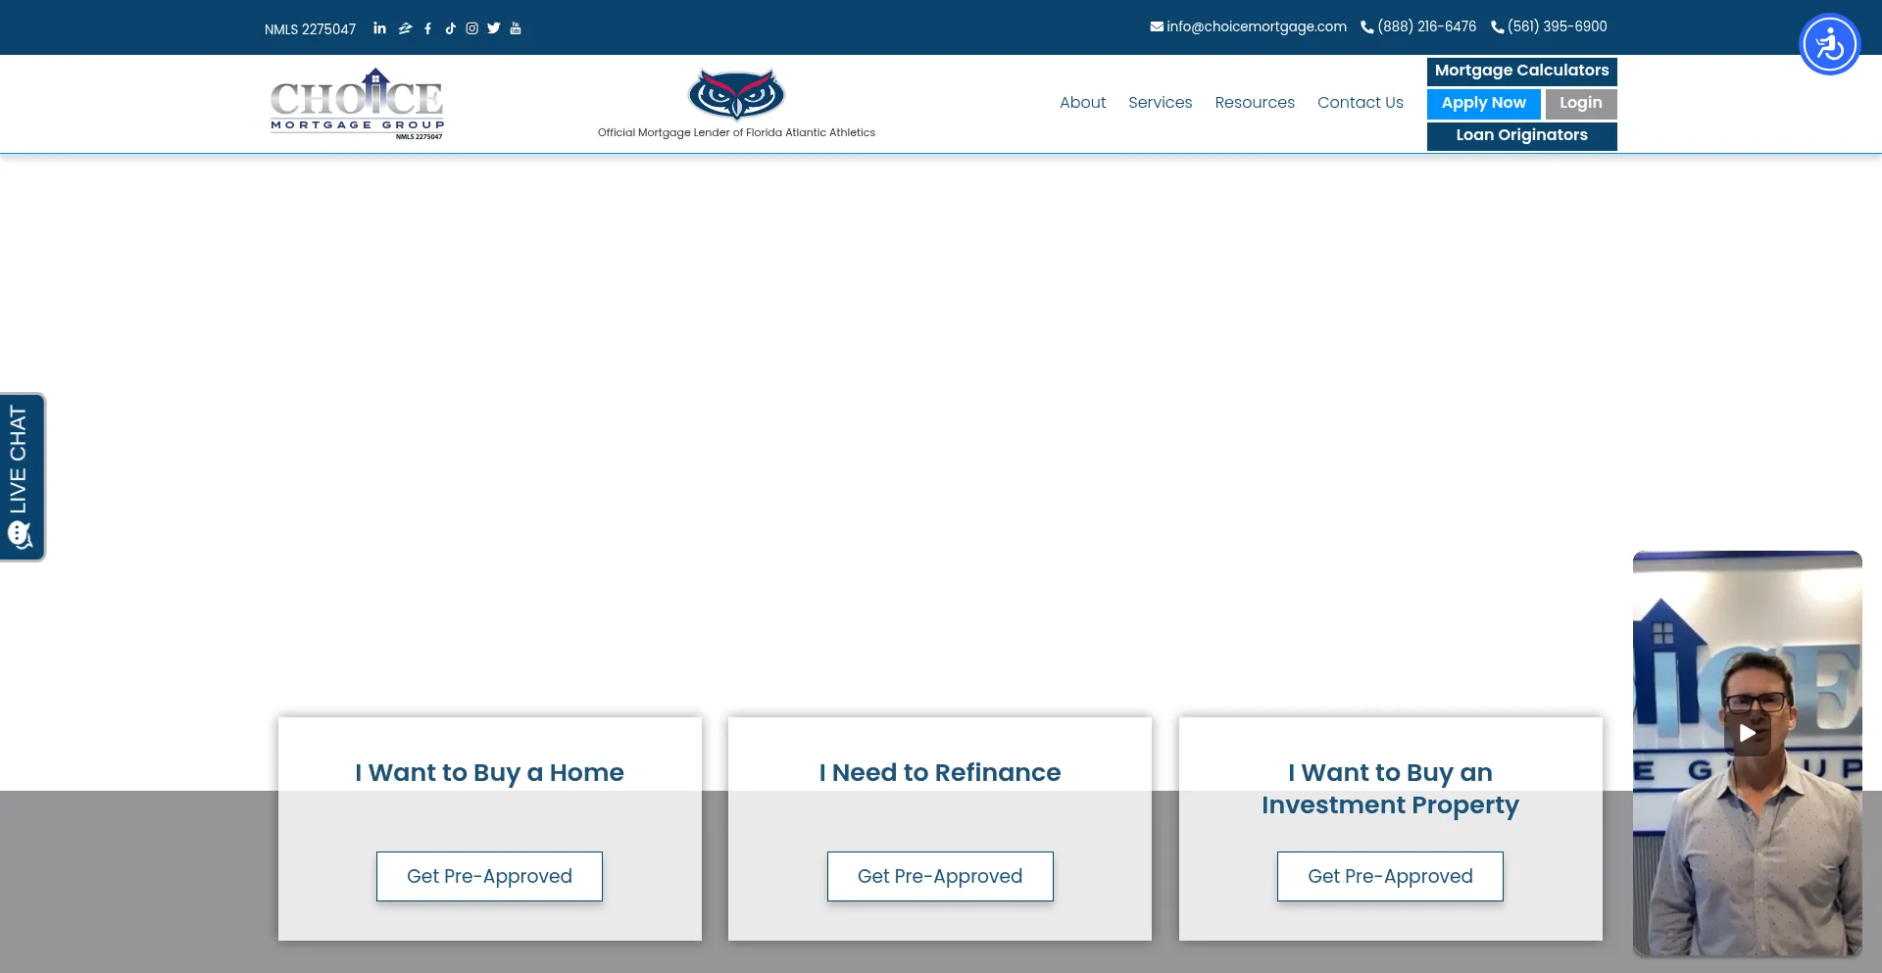Click the Florida Atlantic owl logo
This screenshot has height=973, width=1882.
(x=736, y=95)
